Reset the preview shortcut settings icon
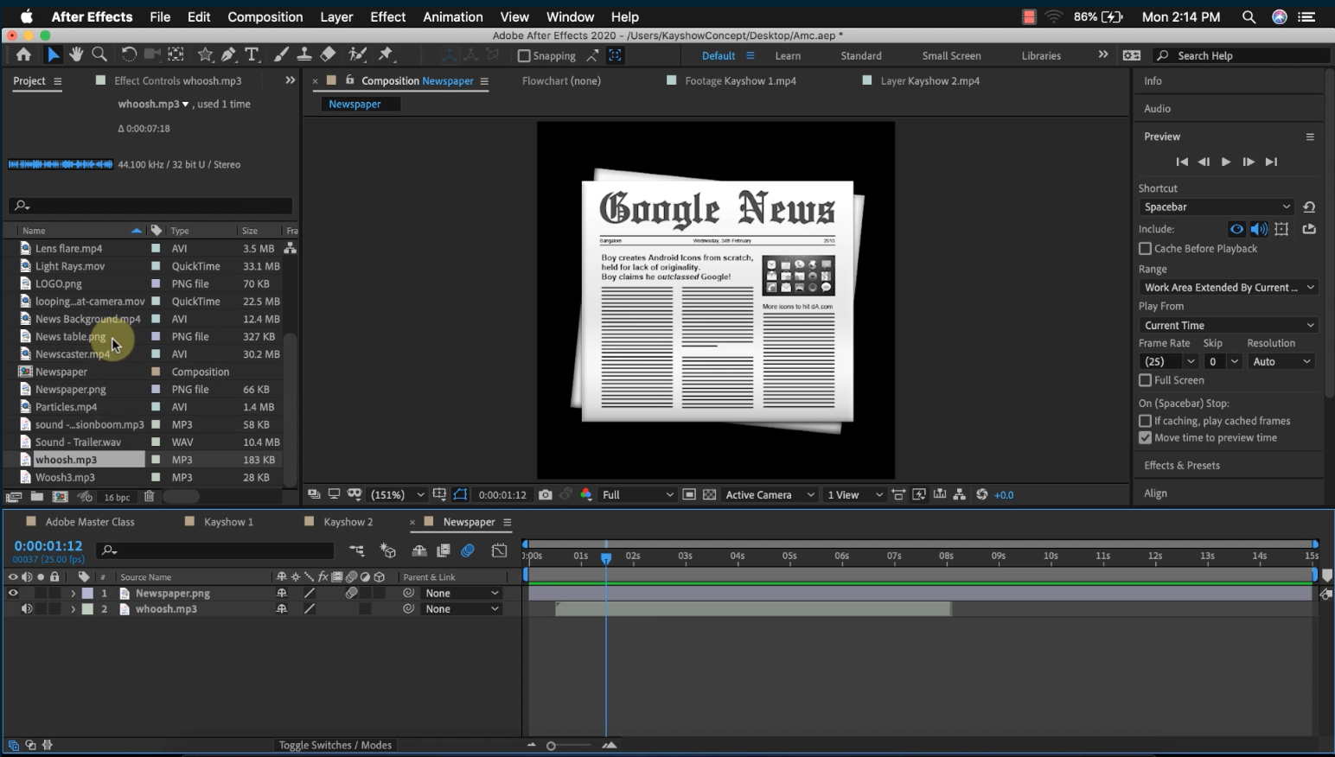1335x757 pixels. (1309, 207)
